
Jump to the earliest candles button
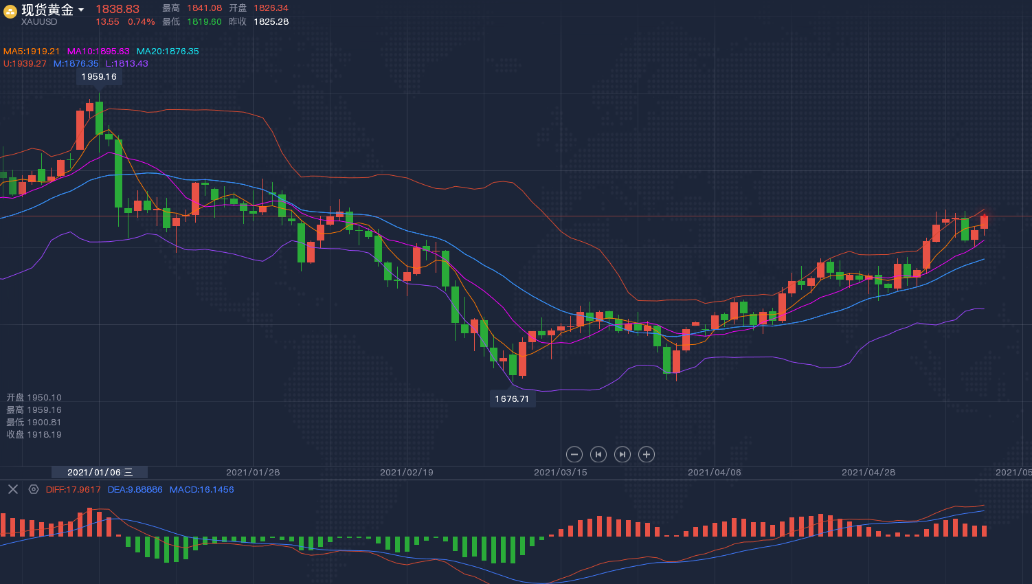tap(598, 454)
